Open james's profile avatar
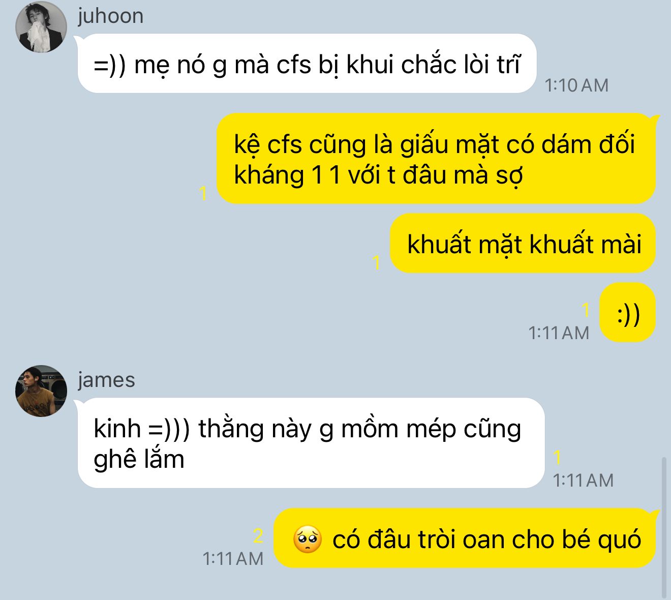This screenshot has width=671, height=600. point(41,391)
